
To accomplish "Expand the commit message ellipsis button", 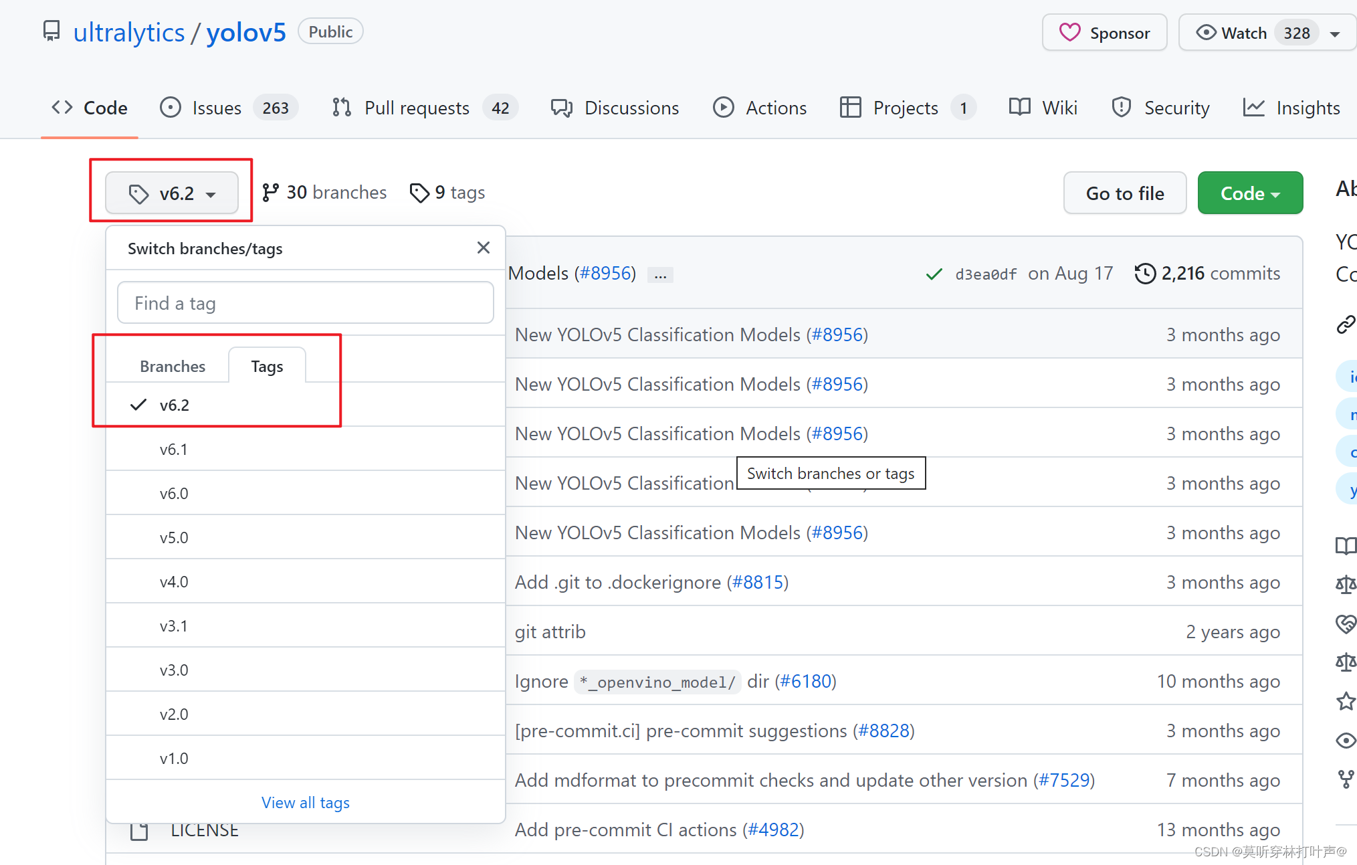I will pos(660,274).
